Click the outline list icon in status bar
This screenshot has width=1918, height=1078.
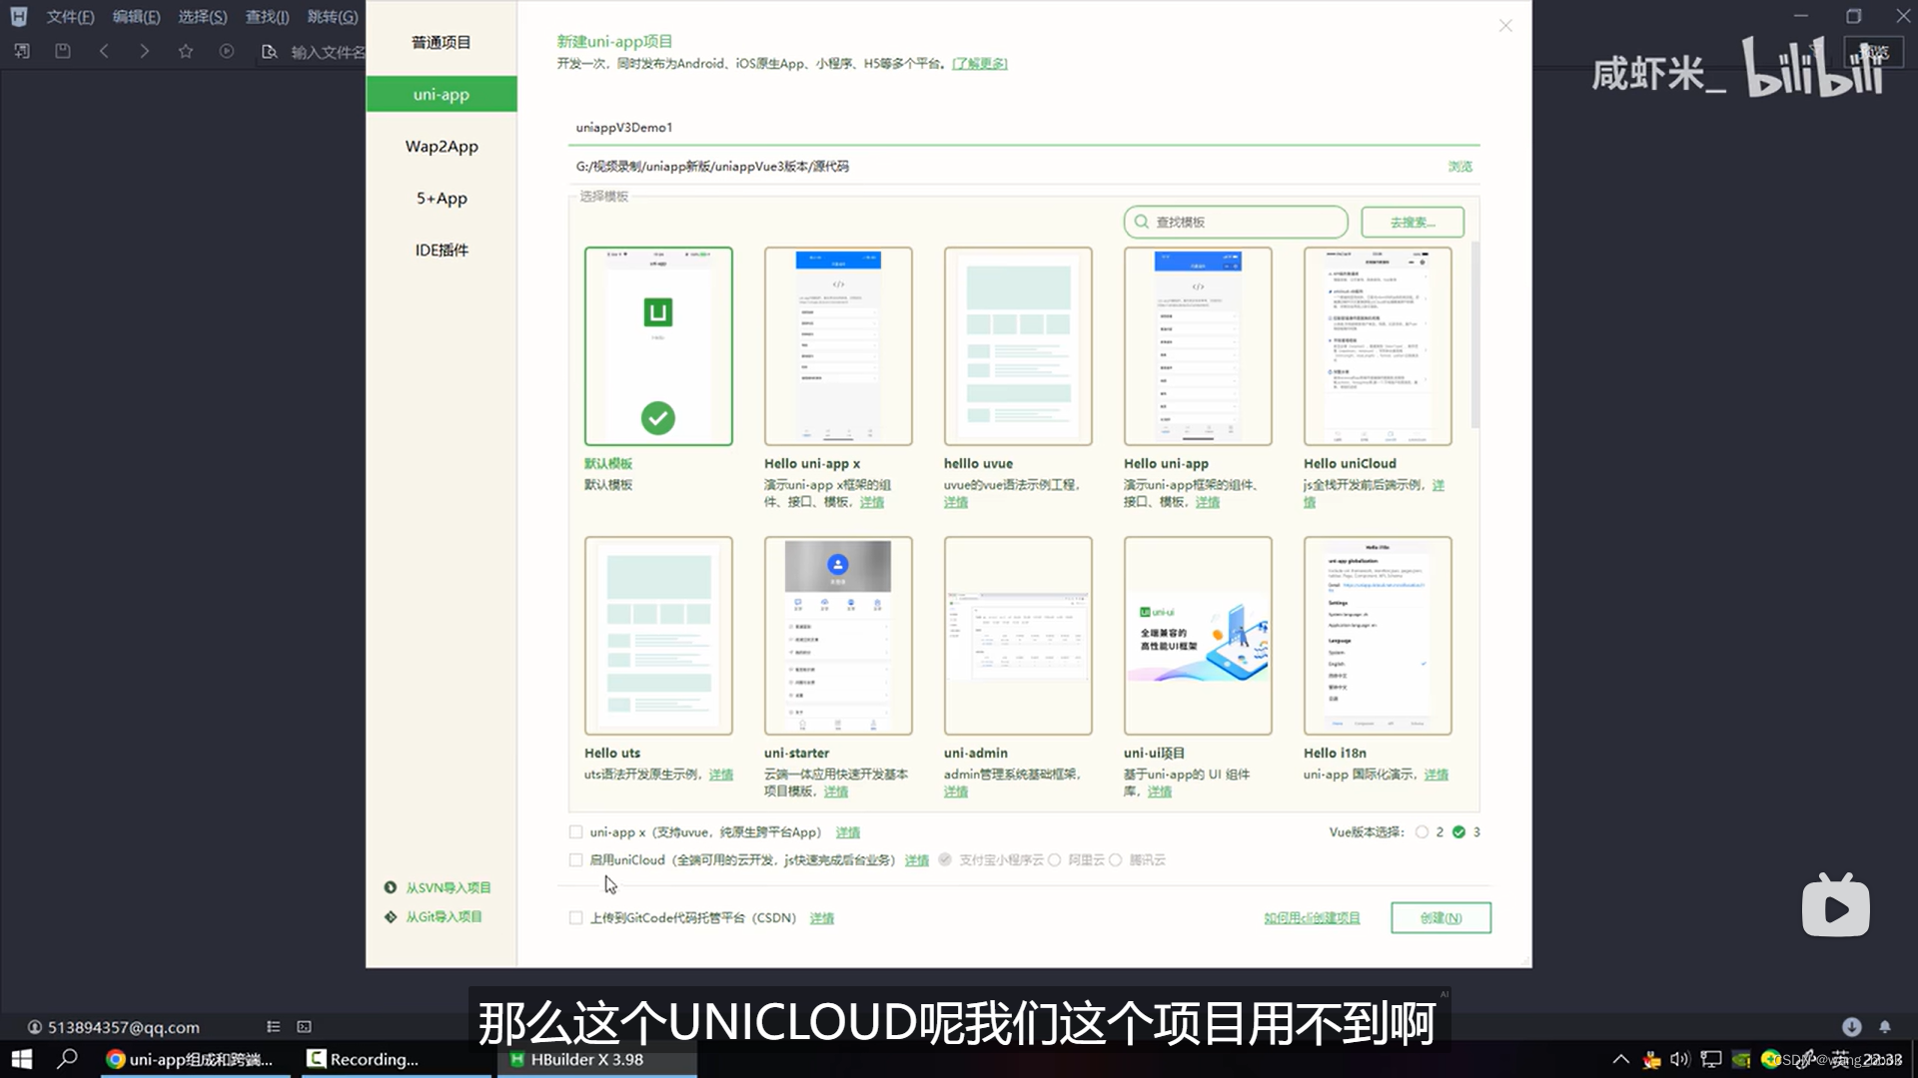point(274,1026)
